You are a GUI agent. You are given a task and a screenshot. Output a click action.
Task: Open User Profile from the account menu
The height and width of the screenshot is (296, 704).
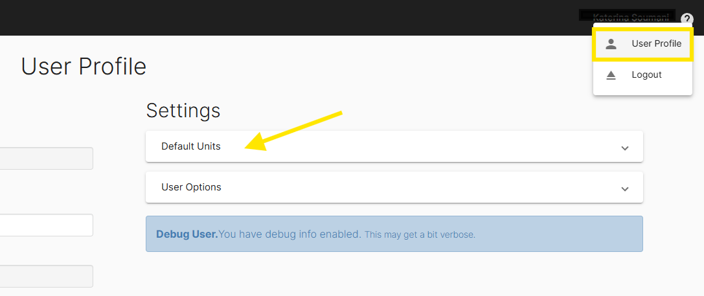656,44
